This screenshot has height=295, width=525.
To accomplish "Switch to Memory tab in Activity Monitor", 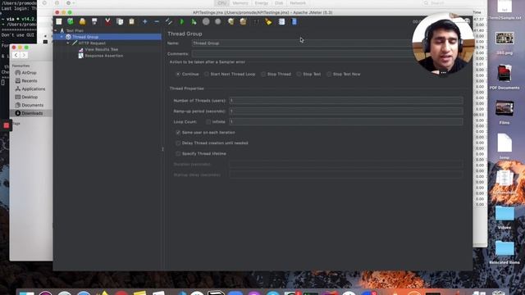I will tap(240, 3).
